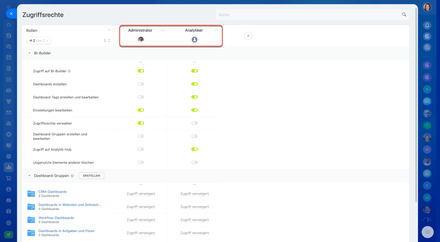Open the CRM funnel icon in left sidebar
Image resolution: width=440 pixels, height=242 pixels.
pyautogui.click(x=9, y=101)
